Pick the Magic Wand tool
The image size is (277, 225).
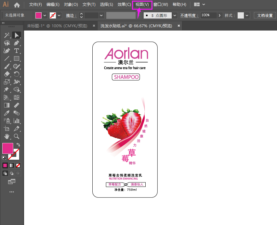click(7, 35)
